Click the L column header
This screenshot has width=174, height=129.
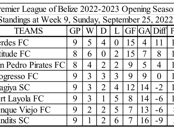[117, 31]
